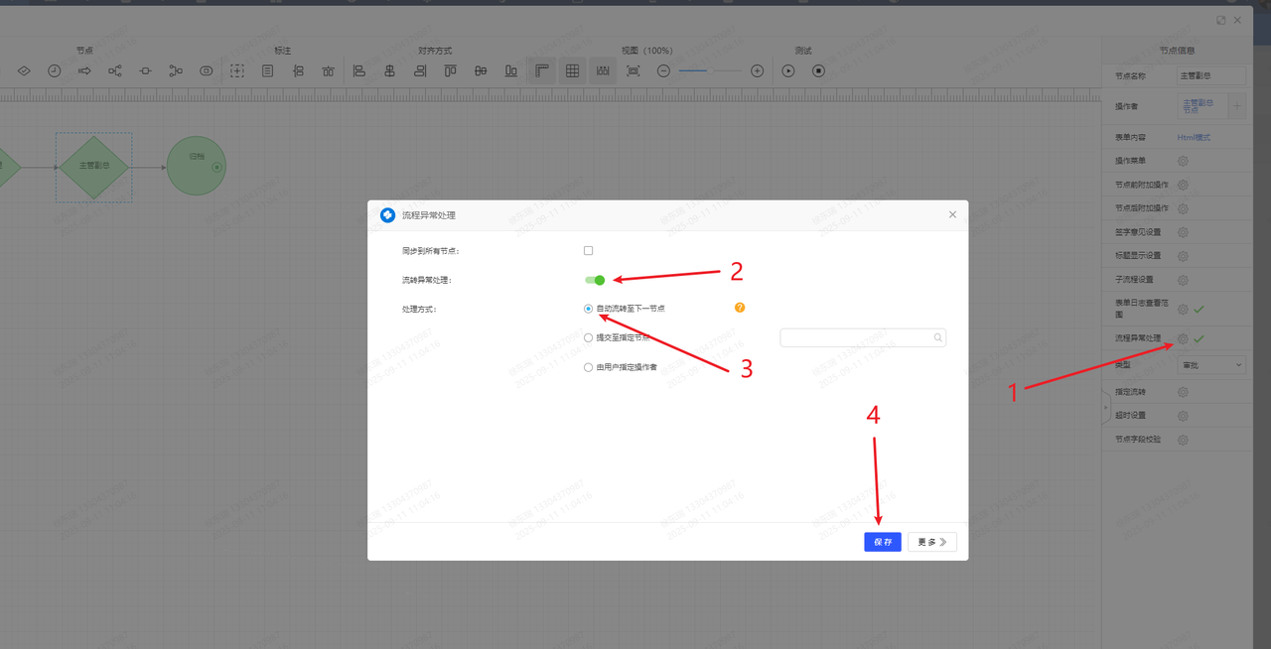Open the 类型 dropdown showing 审批
1271x649 pixels.
pos(1211,365)
